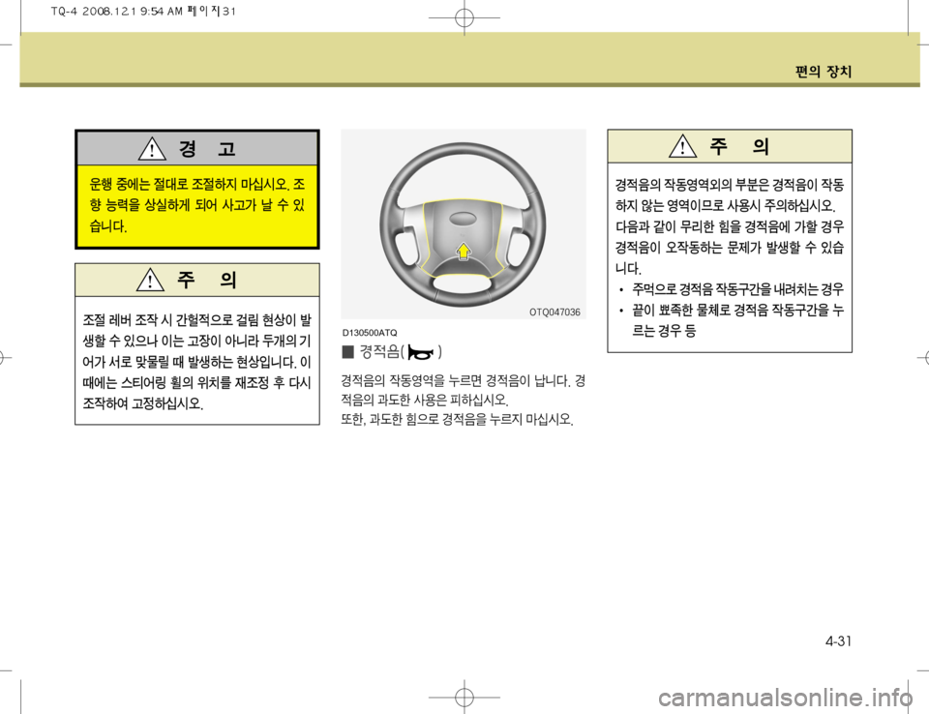Click the black square bullet before 경적음

tap(347, 352)
